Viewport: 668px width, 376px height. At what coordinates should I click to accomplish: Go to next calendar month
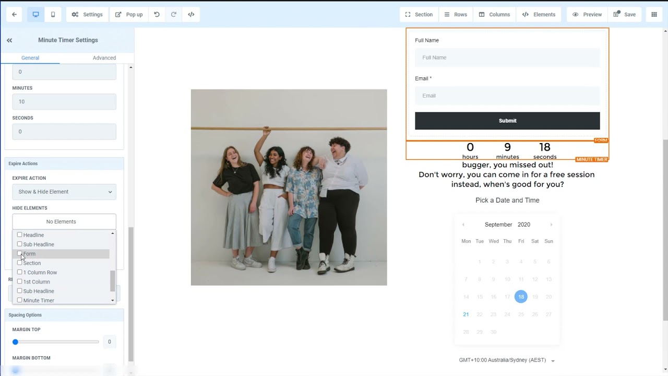(551, 225)
